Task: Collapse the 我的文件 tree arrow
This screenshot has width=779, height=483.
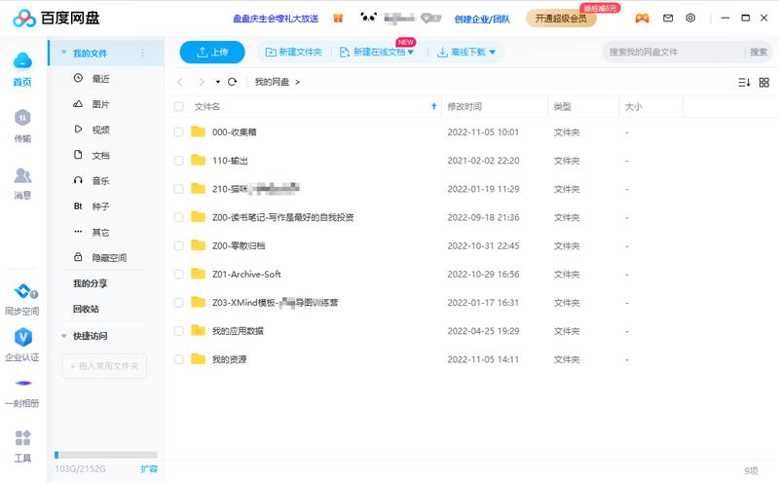Action: (63, 53)
